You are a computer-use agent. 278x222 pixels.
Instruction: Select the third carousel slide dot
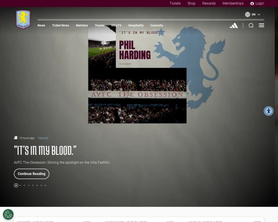[x=24, y=185]
